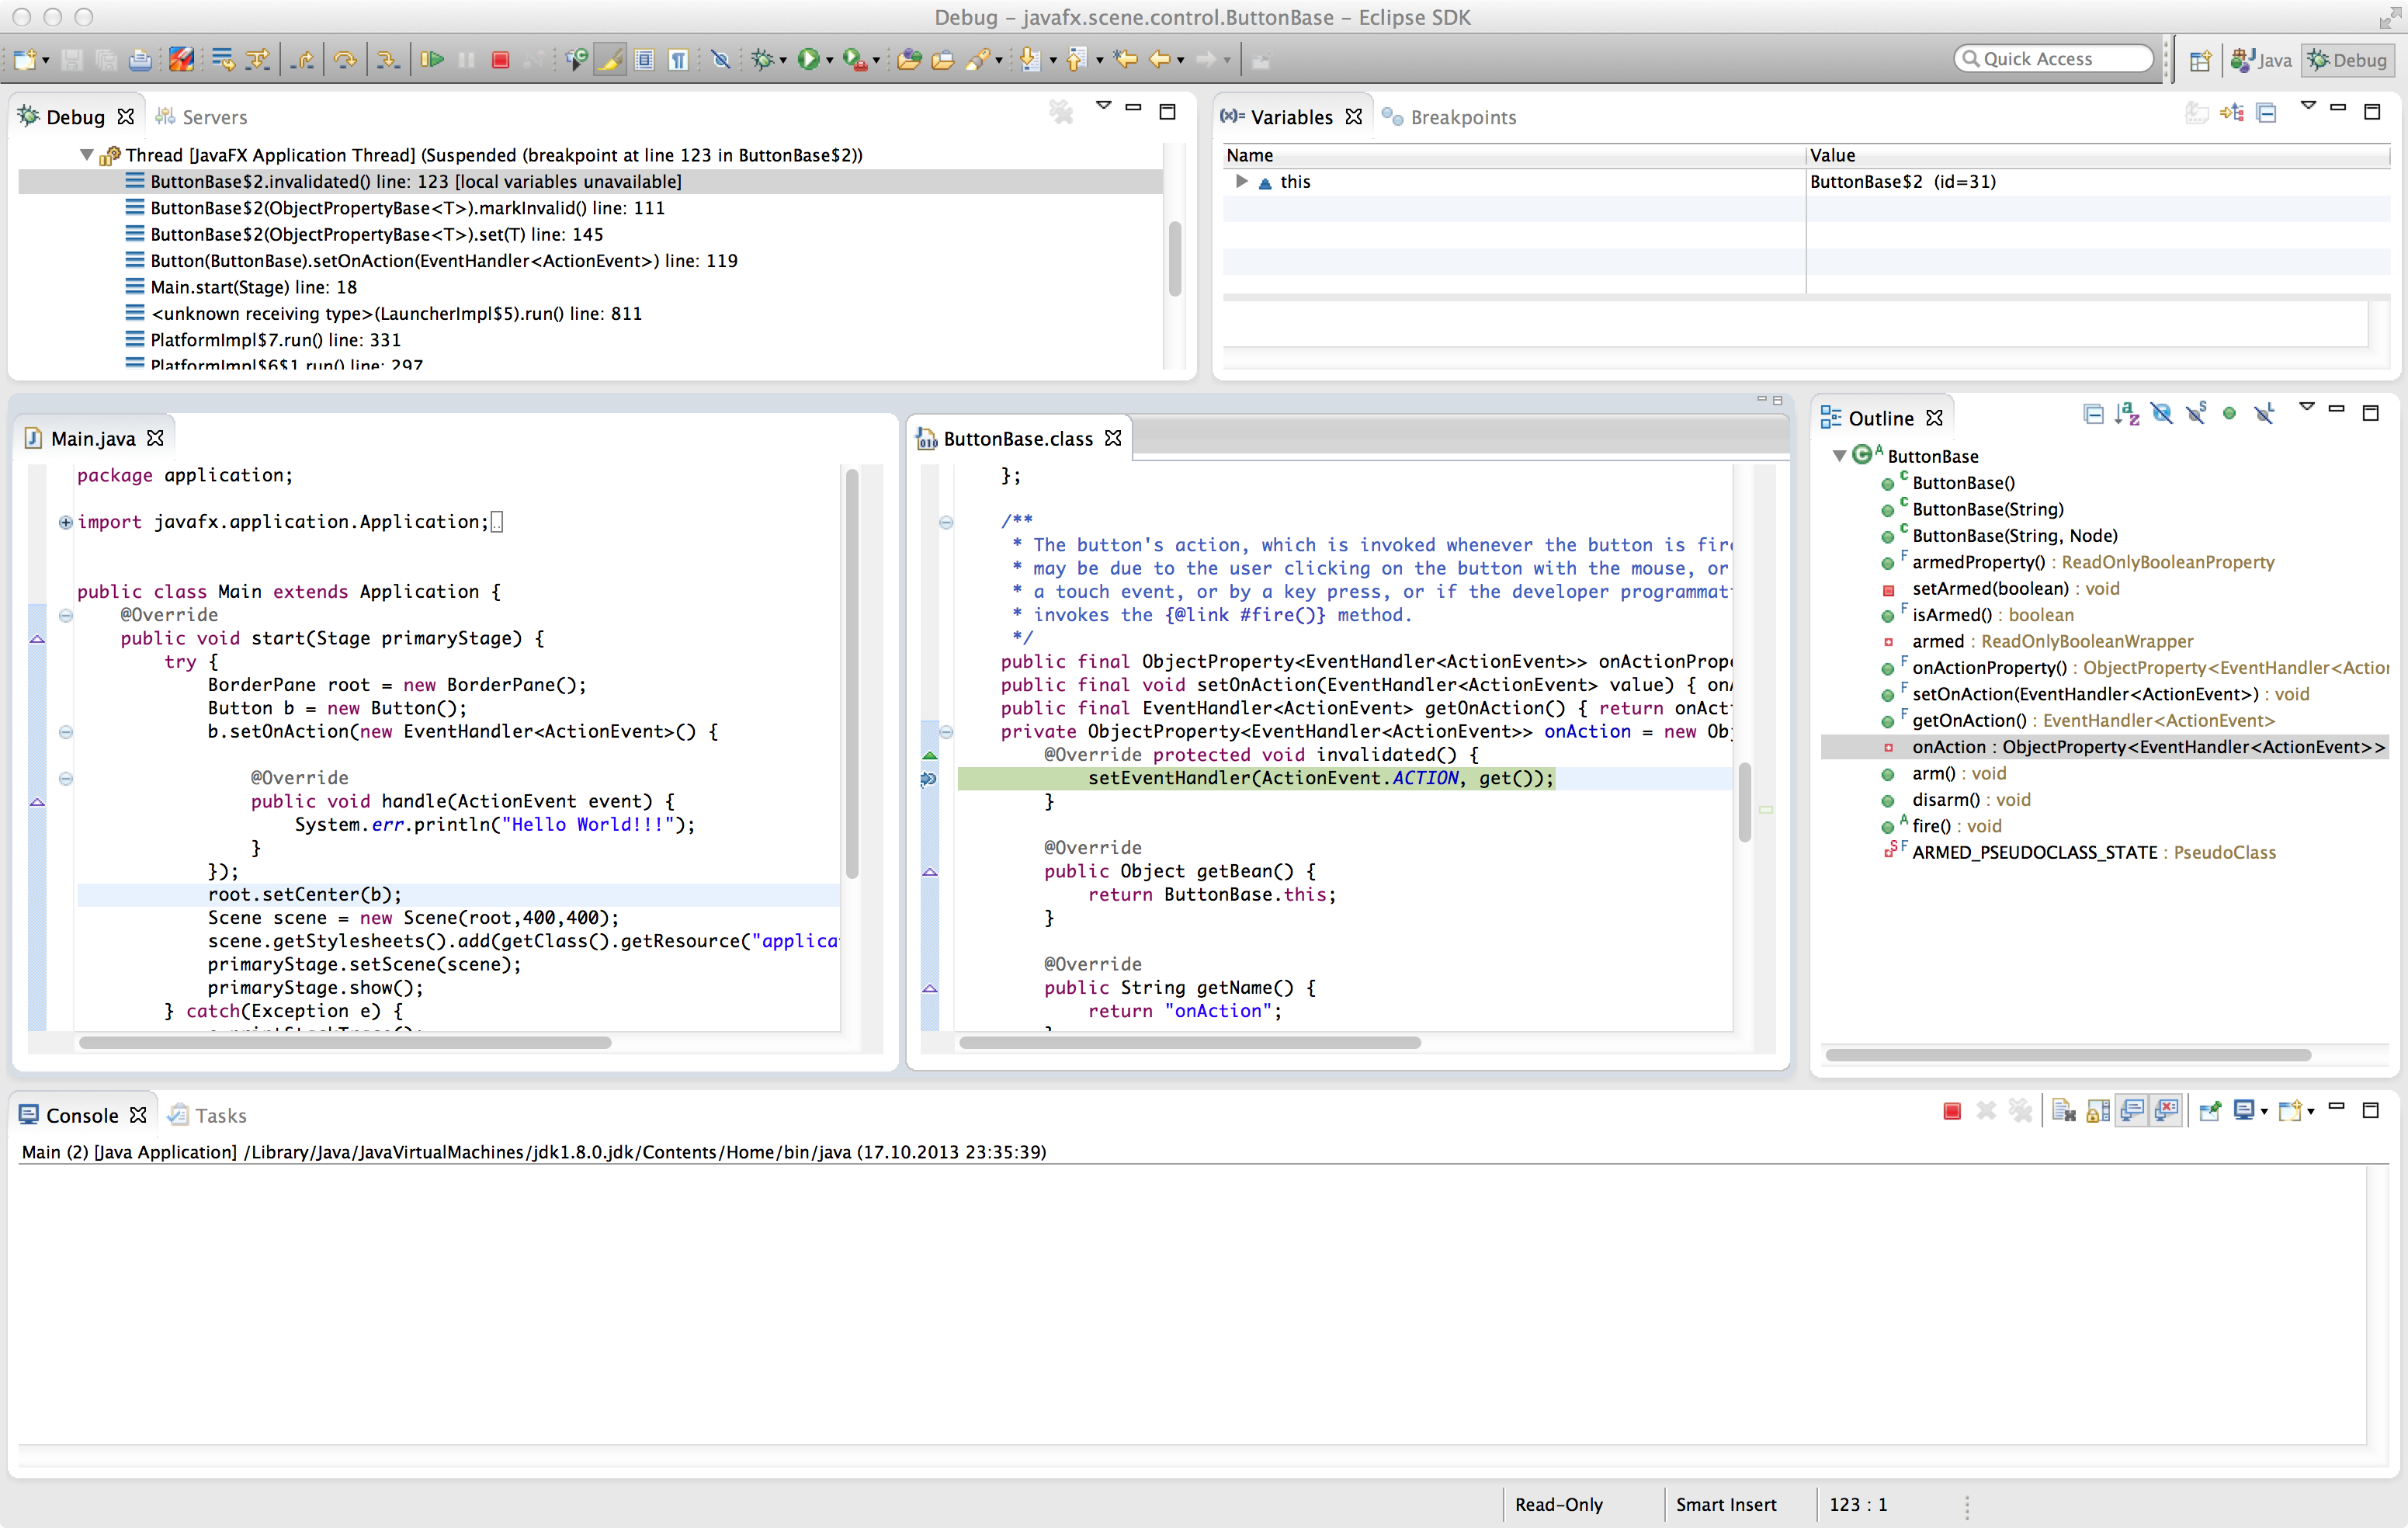This screenshot has width=2408, height=1528.
Task: Toggle Hide Non-Public Members green dot
Action: [2229, 415]
